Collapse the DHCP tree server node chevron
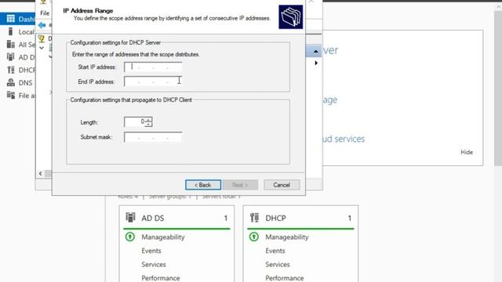502x282 pixels. [42, 48]
